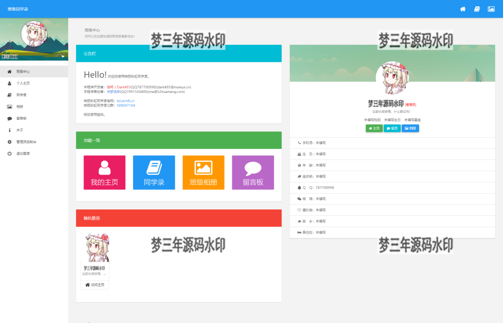Image resolution: width=503 pixels, height=323 pixels.
Task: Open the orange 班级相册 tile
Action: click(x=203, y=173)
